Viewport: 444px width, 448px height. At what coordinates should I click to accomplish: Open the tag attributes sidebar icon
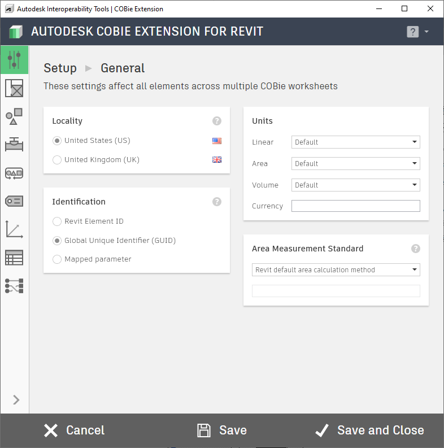(x=14, y=201)
